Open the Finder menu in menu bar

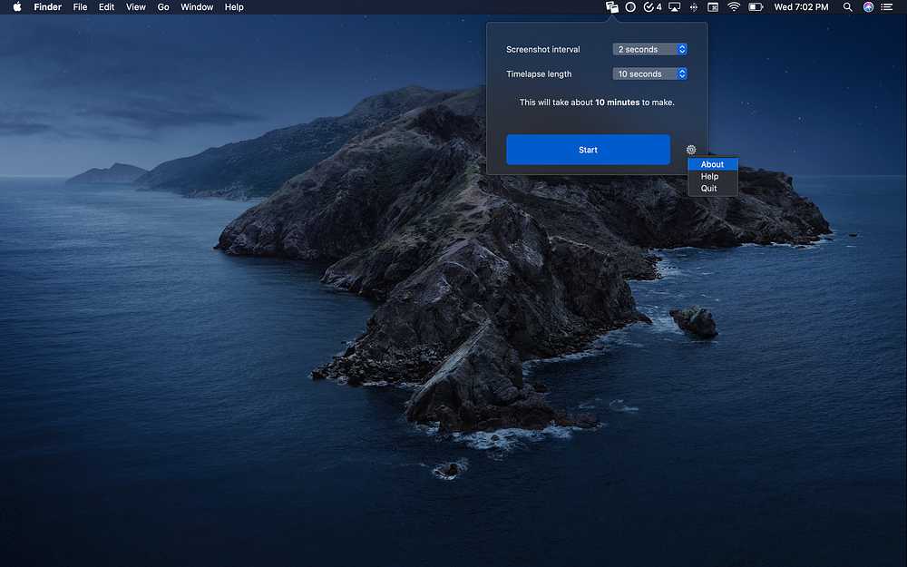(x=47, y=7)
